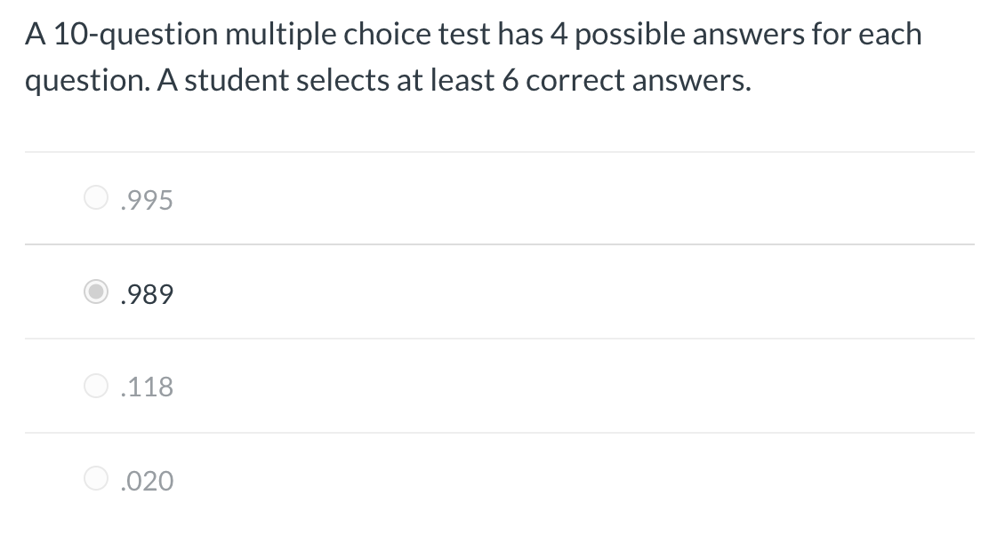Click the empty radio circle beside .995
Viewport: 1005px width, 551px height.
tap(96, 197)
